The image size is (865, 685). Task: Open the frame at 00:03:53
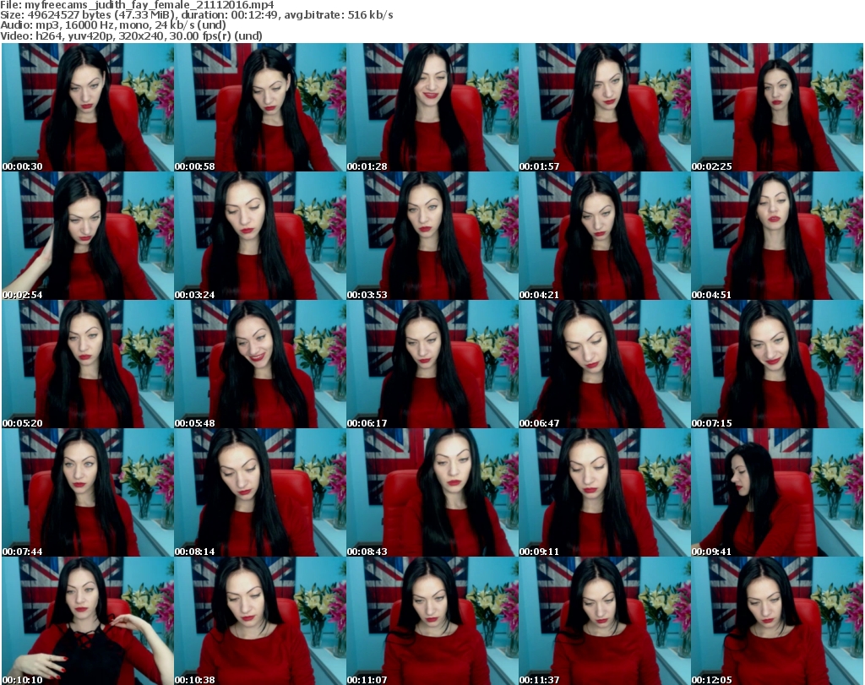pyautogui.click(x=432, y=236)
